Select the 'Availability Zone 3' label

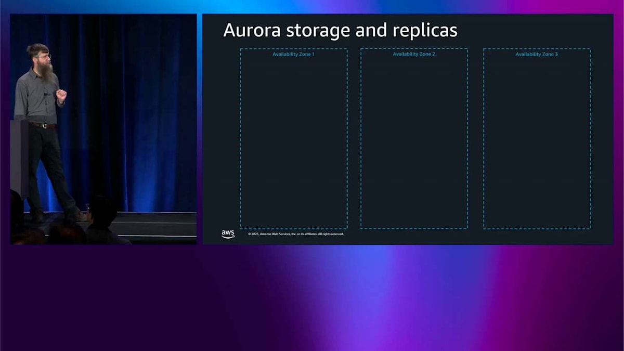537,55
